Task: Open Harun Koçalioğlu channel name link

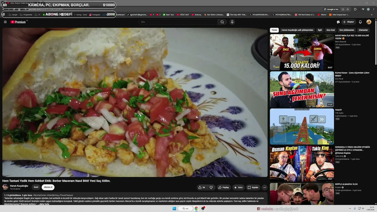Action: (19, 186)
